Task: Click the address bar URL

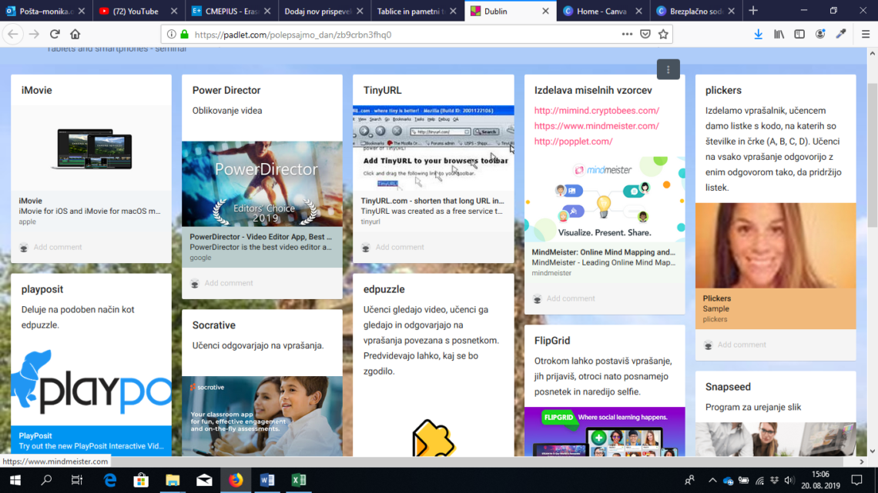Action: pyautogui.click(x=293, y=35)
